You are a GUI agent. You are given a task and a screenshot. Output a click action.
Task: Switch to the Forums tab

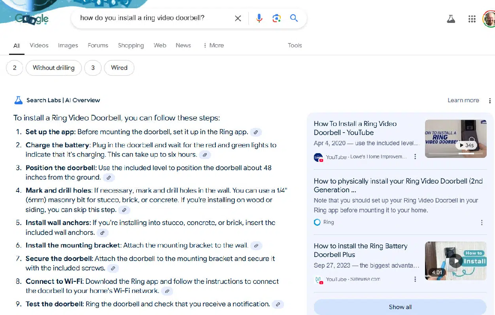tap(98, 45)
